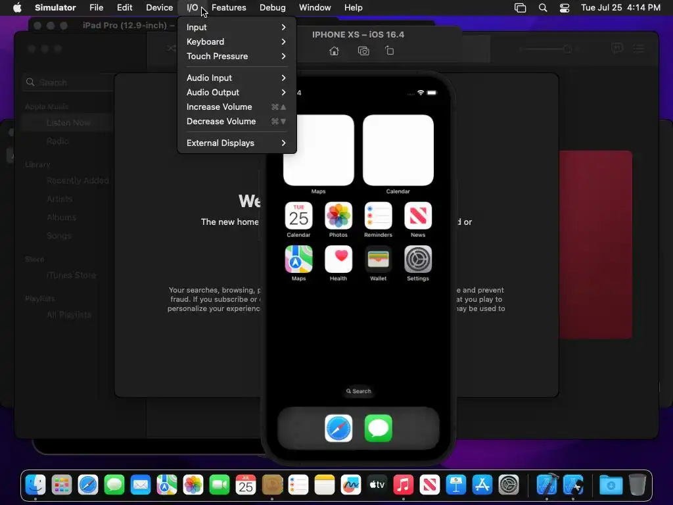Open Spotlight search in menu bar
The width and height of the screenshot is (673, 505).
[x=542, y=8]
